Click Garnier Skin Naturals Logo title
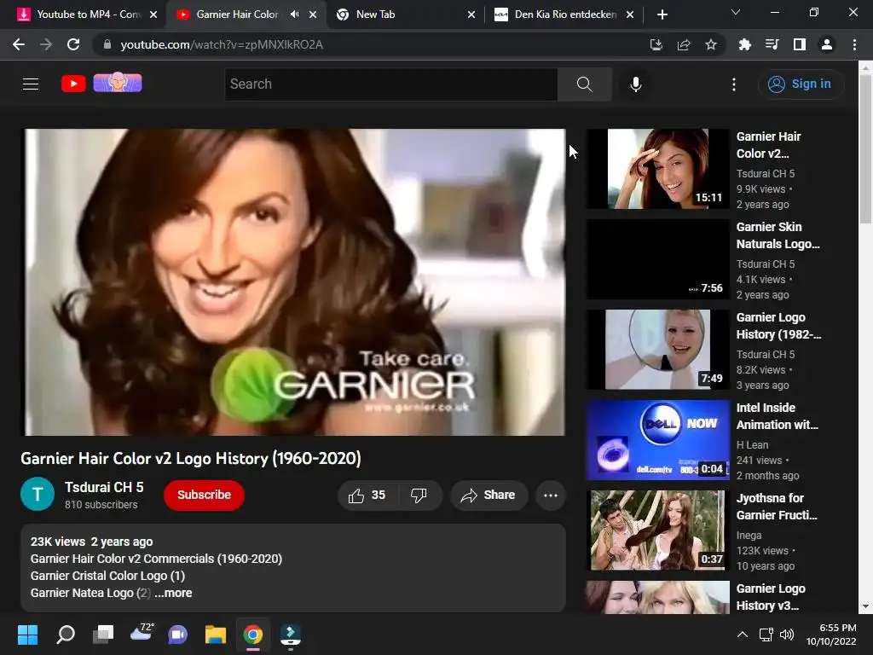The image size is (873, 655). [x=778, y=235]
